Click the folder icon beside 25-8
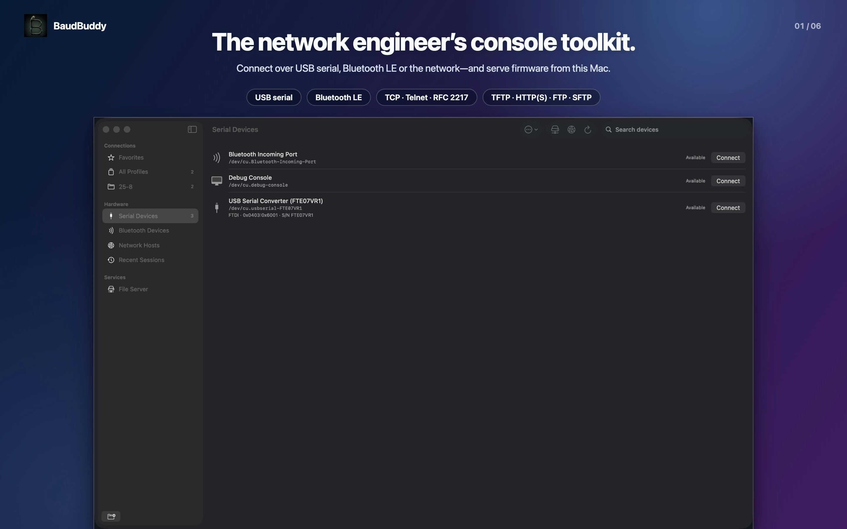 click(x=111, y=187)
